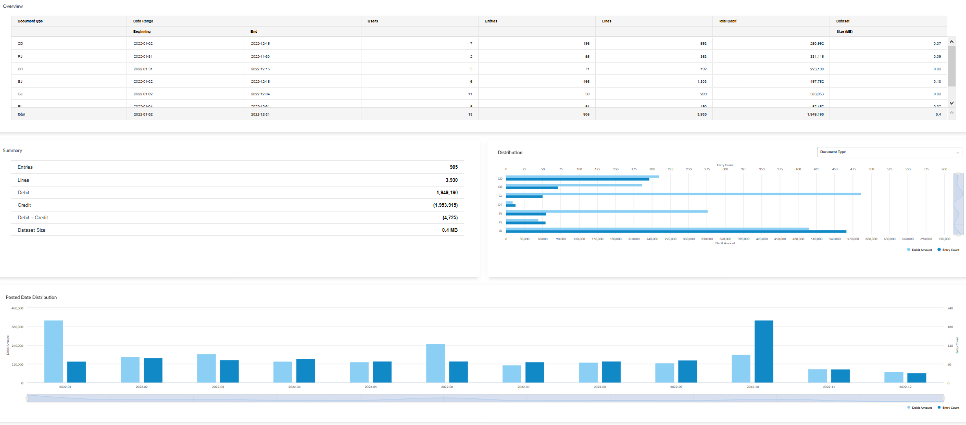Click the up arrow beside the Total row
This screenshot has height=425, width=966.
coord(951,113)
